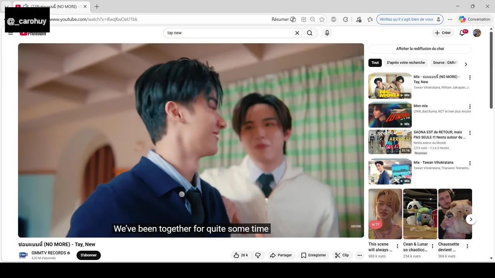This screenshot has height=278, width=495.
Task: Like the video with thumbs up
Action: (x=241, y=255)
